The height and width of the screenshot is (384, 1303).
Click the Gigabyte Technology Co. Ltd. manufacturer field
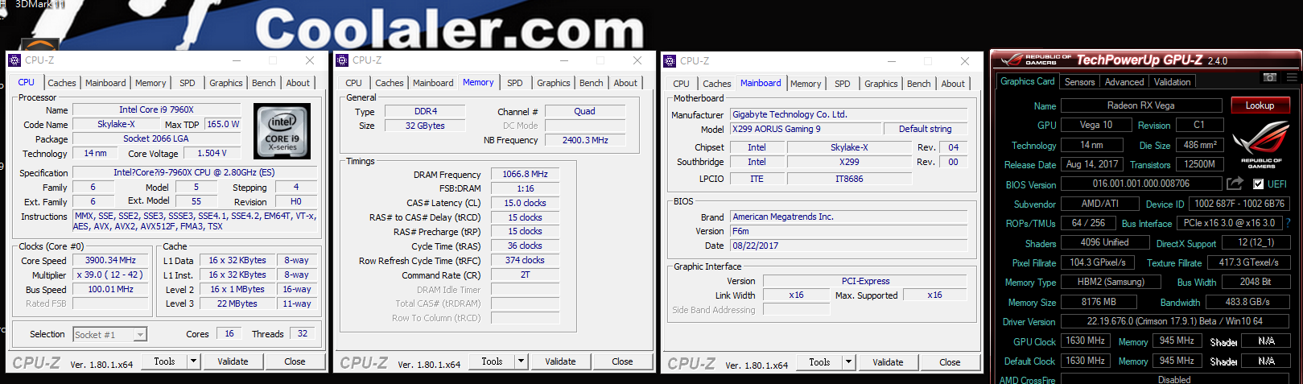point(849,114)
